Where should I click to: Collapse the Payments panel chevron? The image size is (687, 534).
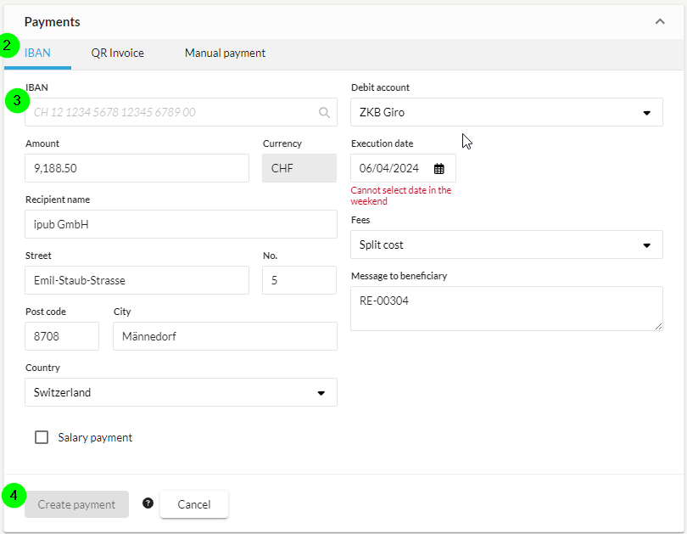coord(660,21)
